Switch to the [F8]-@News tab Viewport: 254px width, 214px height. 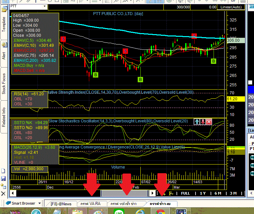click(x=61, y=204)
